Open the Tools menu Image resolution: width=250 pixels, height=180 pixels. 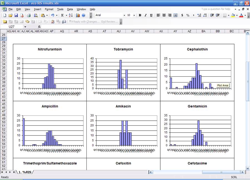[x=60, y=9]
